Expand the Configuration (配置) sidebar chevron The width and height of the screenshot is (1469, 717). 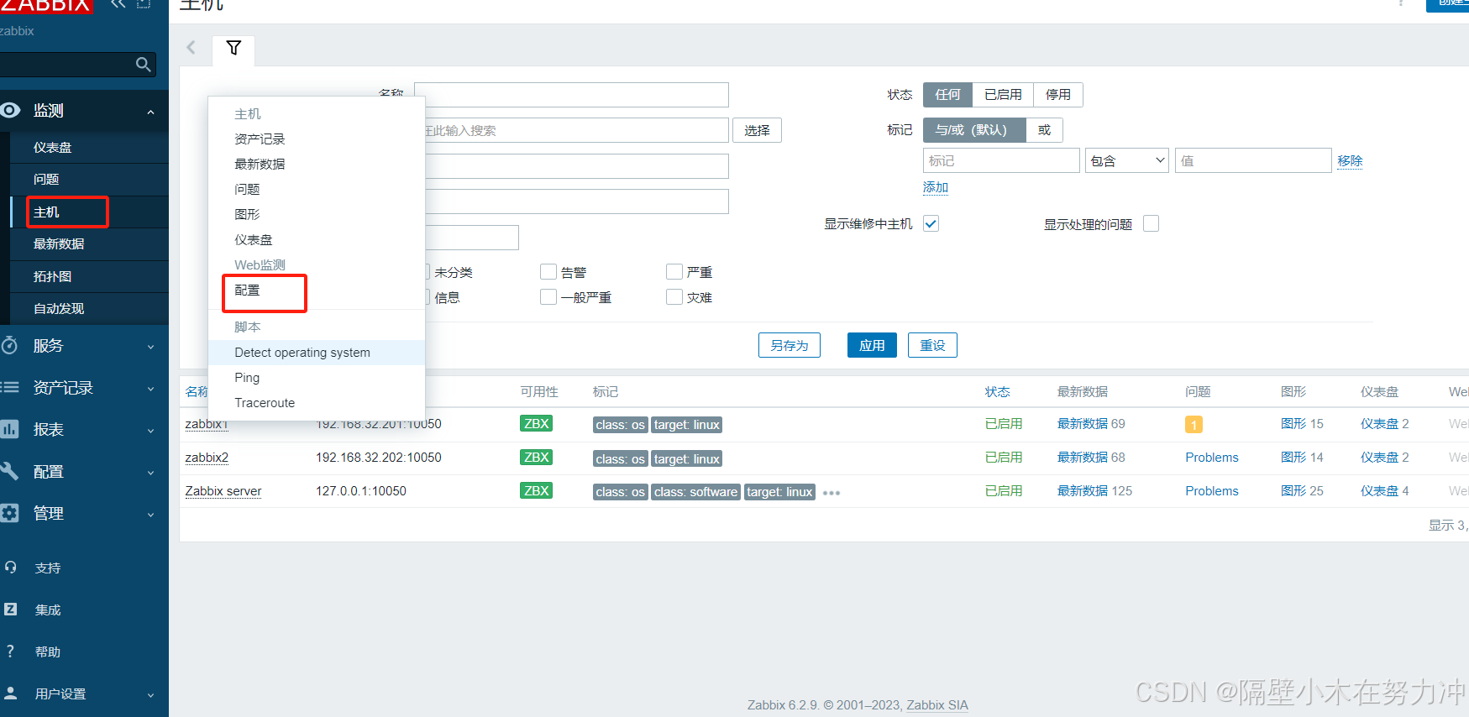point(150,473)
